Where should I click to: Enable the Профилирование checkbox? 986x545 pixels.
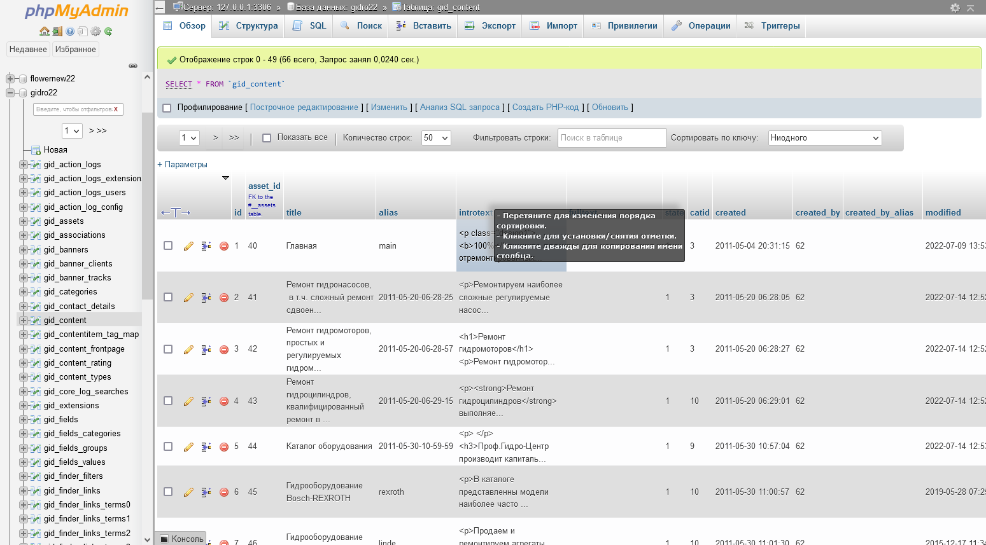167,108
